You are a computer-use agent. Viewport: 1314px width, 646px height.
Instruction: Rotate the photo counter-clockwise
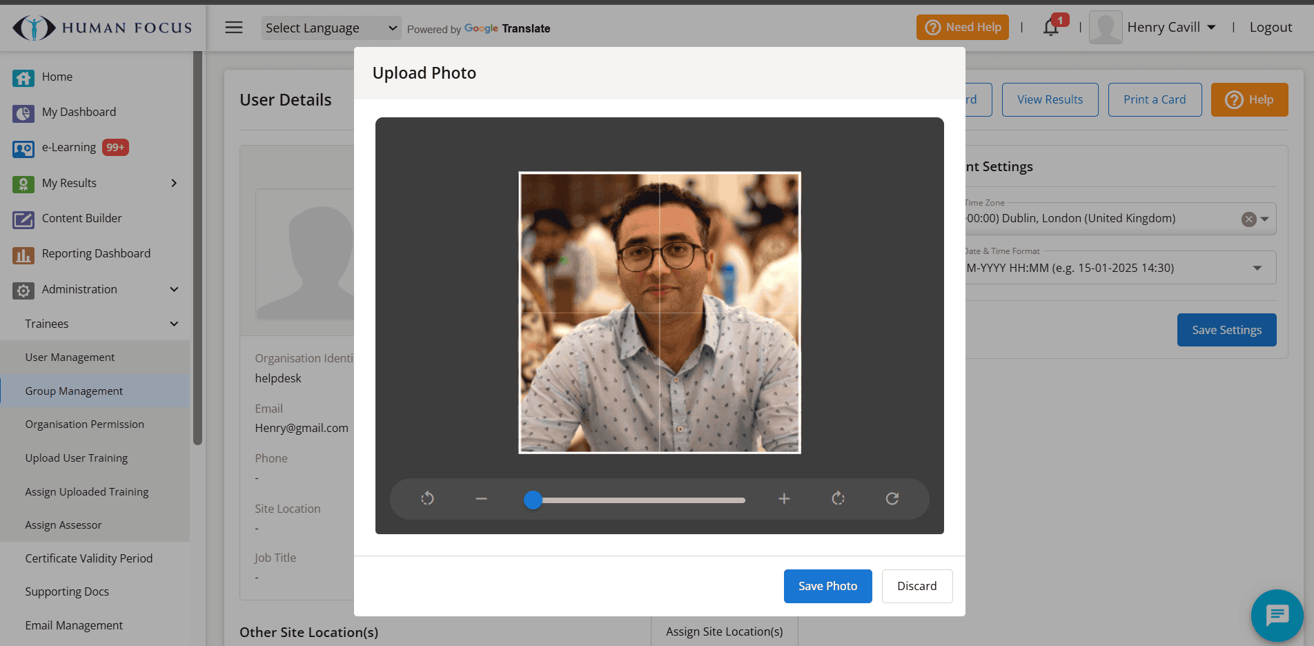(427, 498)
